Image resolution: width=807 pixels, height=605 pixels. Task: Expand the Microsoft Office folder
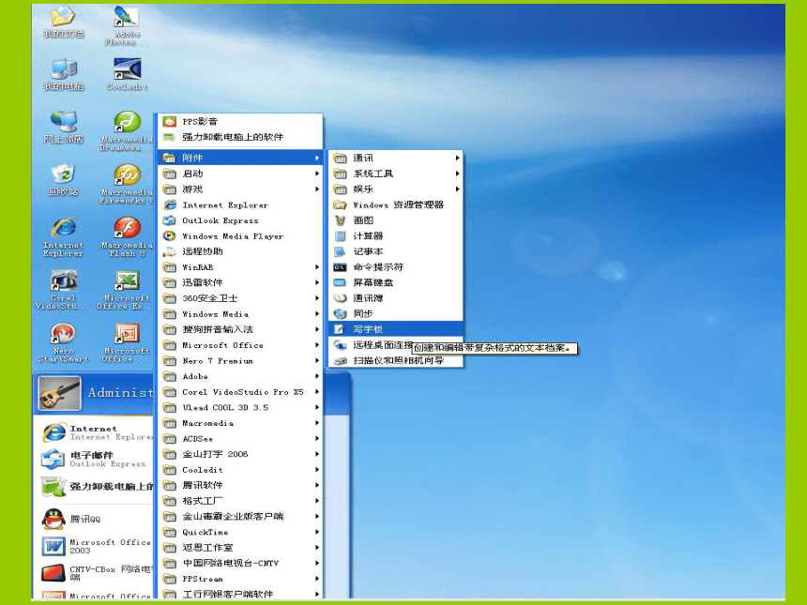(240, 345)
